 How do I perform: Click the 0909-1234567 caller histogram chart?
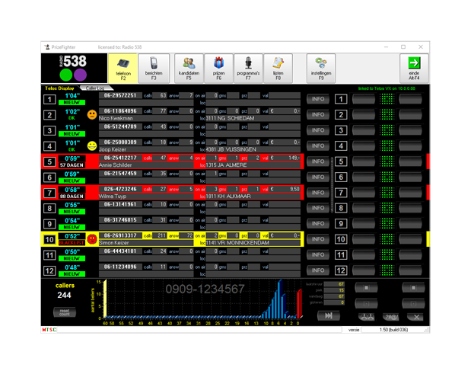[202, 301]
